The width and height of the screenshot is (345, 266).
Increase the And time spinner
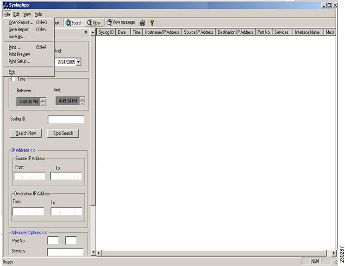click(82, 99)
